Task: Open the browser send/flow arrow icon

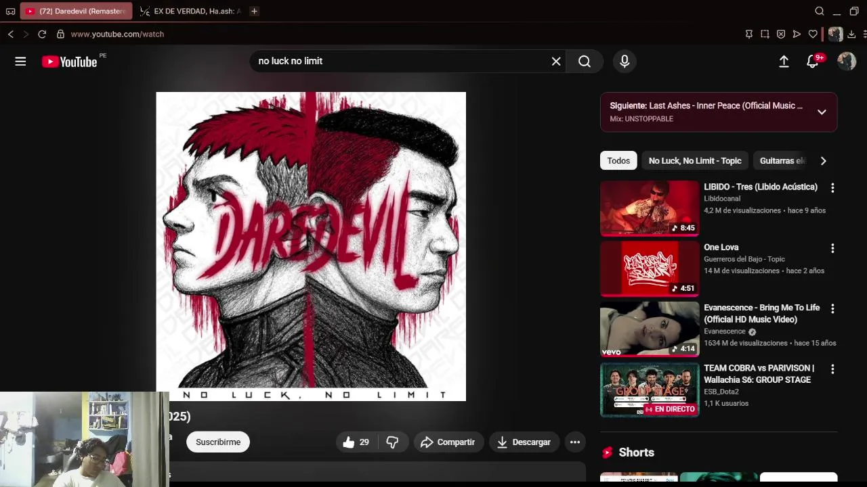Action: point(797,34)
